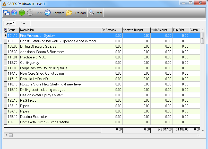Click the CAPEX Drilldown title bar app icon
208x149 pixels.
click(x=4, y=4)
